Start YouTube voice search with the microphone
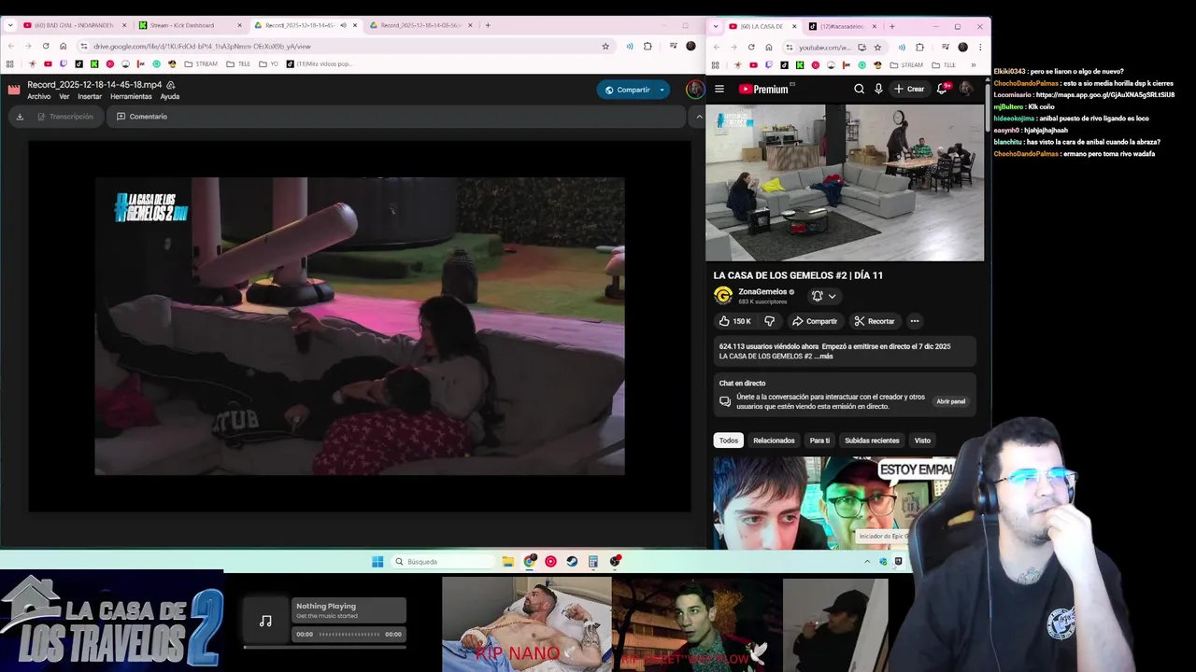This screenshot has width=1196, height=672. pyautogui.click(x=878, y=89)
